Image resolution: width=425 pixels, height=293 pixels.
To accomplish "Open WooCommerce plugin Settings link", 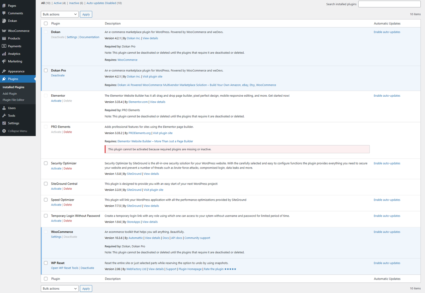I will point(56,237).
